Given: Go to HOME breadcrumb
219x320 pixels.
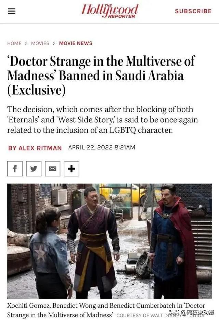Looking at the screenshot, I should point(14,43).
